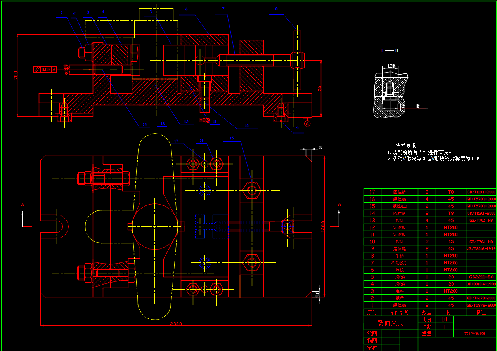This screenshot has height=351, width=497.
Task: Select the 技术要求 heading text
Action: pyautogui.click(x=406, y=146)
